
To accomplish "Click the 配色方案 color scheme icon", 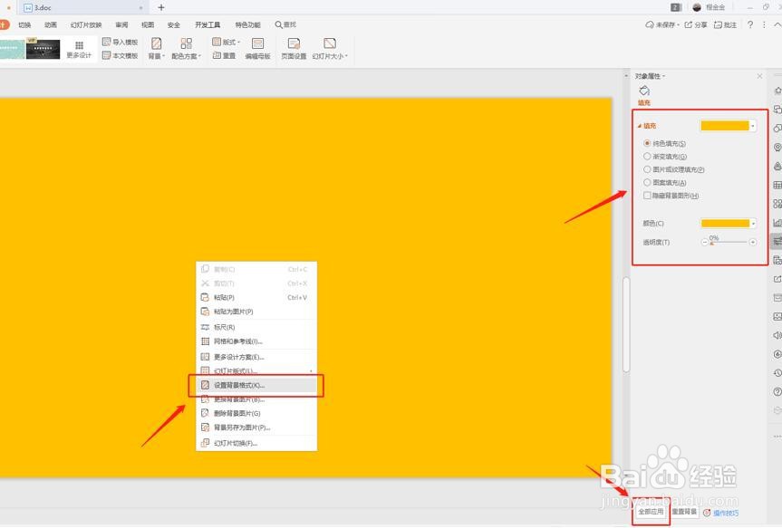I will (x=186, y=43).
